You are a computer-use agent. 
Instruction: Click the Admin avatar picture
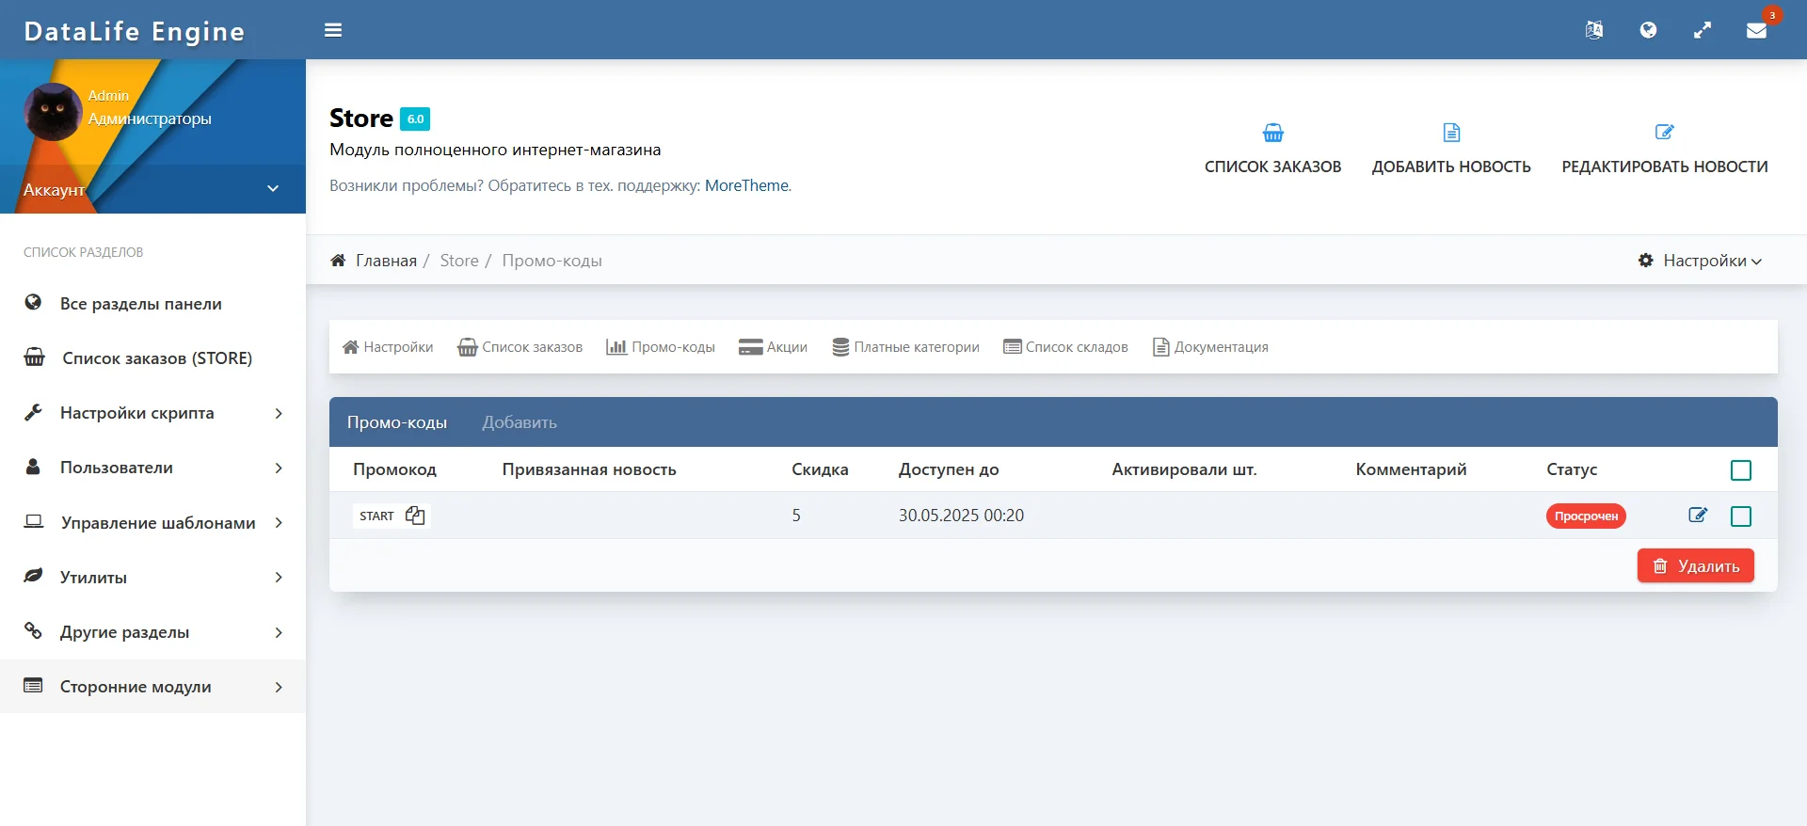pyautogui.click(x=53, y=112)
